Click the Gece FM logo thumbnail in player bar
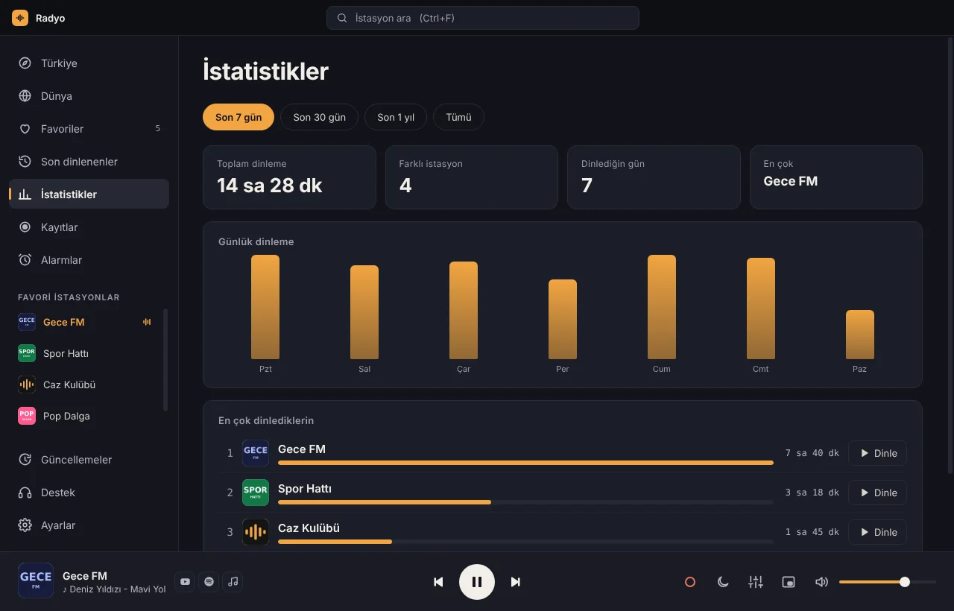Screen dimensions: 954x611 click(36, 580)
